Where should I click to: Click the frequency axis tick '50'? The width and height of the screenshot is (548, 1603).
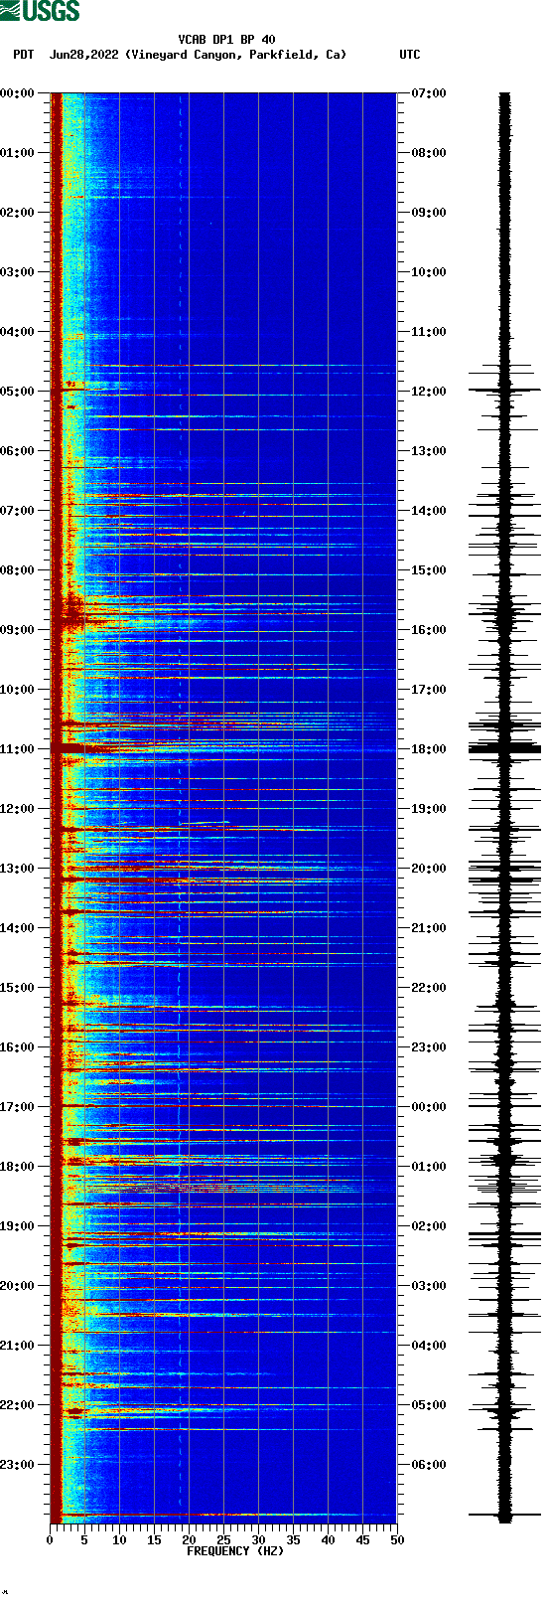tap(397, 1540)
